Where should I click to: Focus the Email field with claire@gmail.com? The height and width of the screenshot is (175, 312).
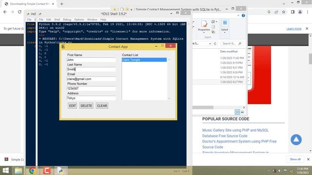(91, 79)
